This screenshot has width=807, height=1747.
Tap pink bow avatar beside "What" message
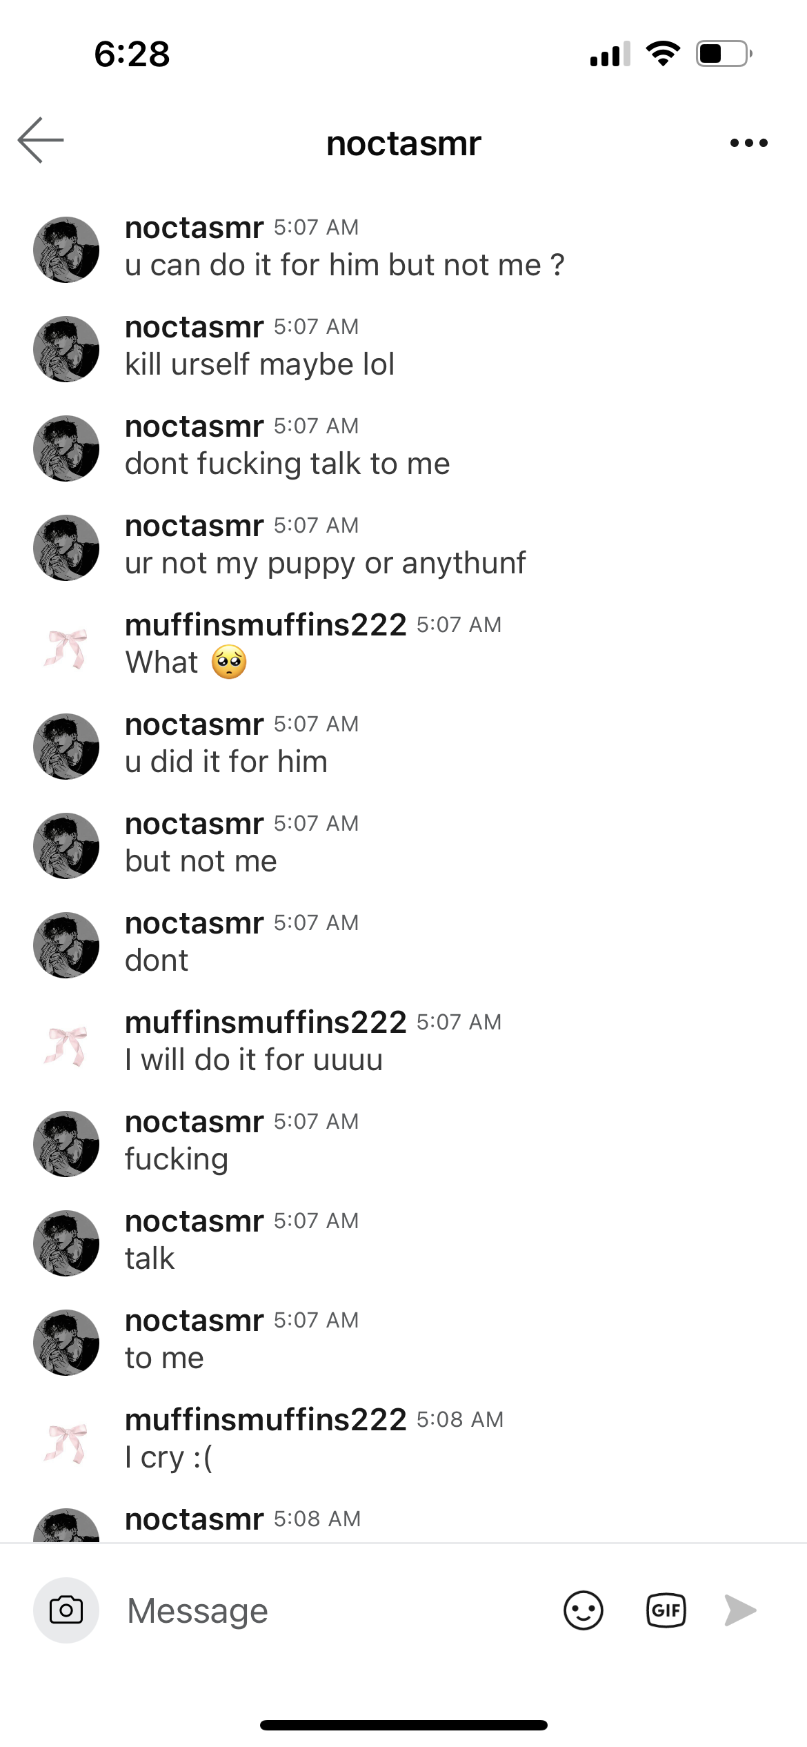click(x=66, y=648)
